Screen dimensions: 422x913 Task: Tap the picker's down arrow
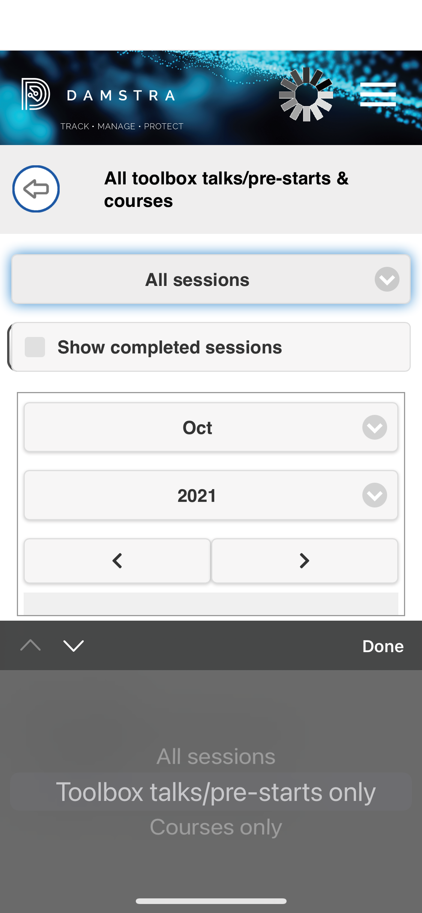(x=74, y=646)
